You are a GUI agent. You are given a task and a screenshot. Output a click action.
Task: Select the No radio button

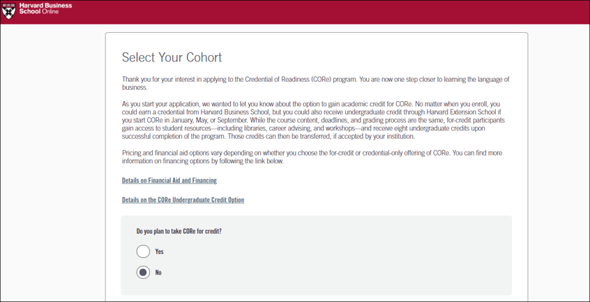click(143, 272)
